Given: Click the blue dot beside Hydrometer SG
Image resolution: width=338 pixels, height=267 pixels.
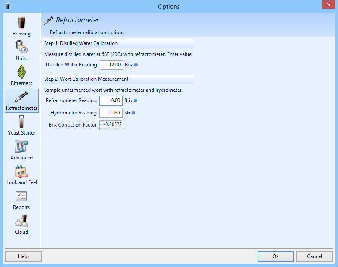Looking at the screenshot, I should pyautogui.click(x=134, y=113).
